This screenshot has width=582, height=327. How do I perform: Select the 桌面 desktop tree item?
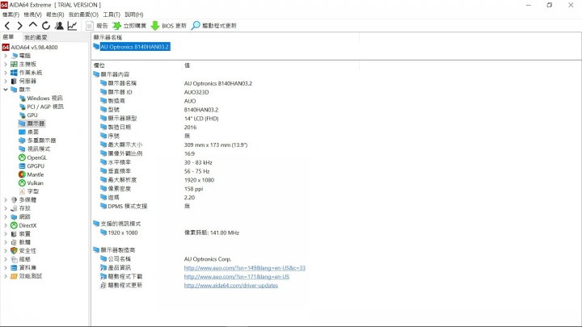[x=29, y=132]
